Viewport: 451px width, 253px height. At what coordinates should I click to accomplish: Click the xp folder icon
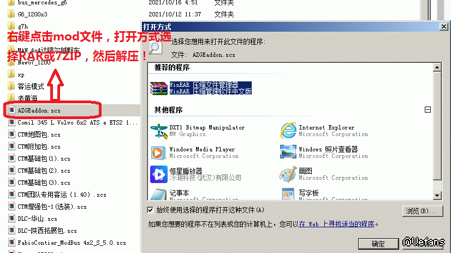click(11, 74)
